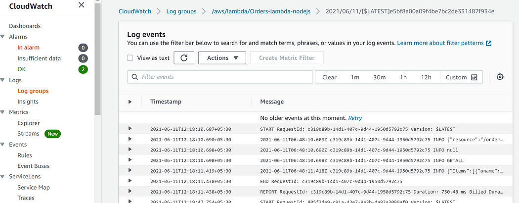Expand the END RequestId log row
This screenshot has width=519, height=203.
130,180
